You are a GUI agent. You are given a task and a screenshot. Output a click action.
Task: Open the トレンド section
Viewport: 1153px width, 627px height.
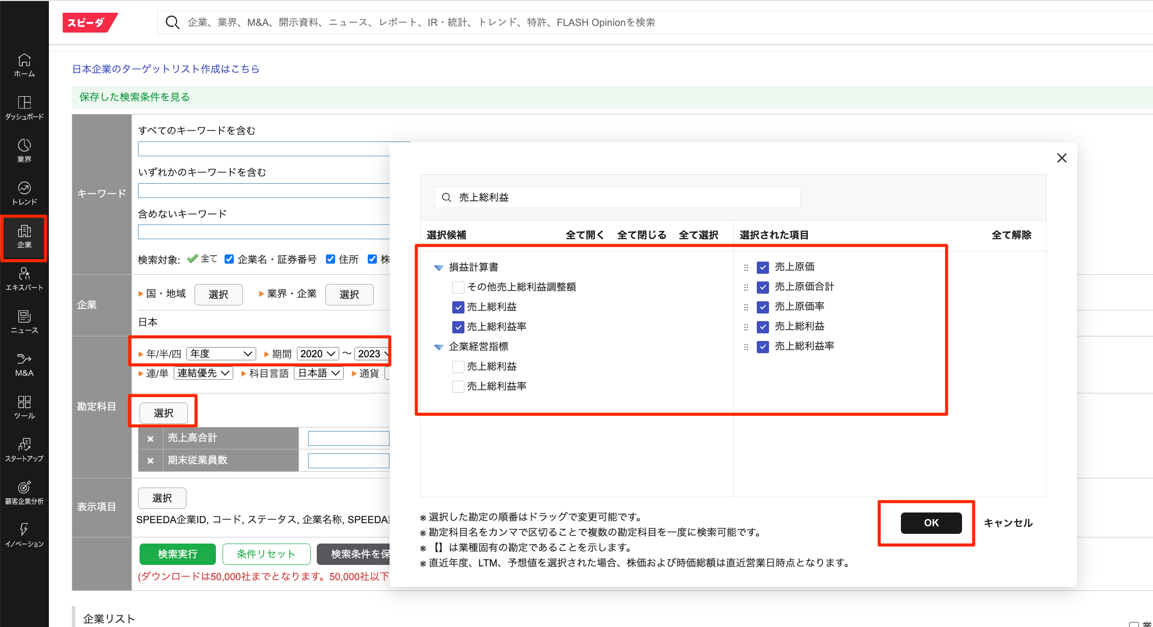24,192
